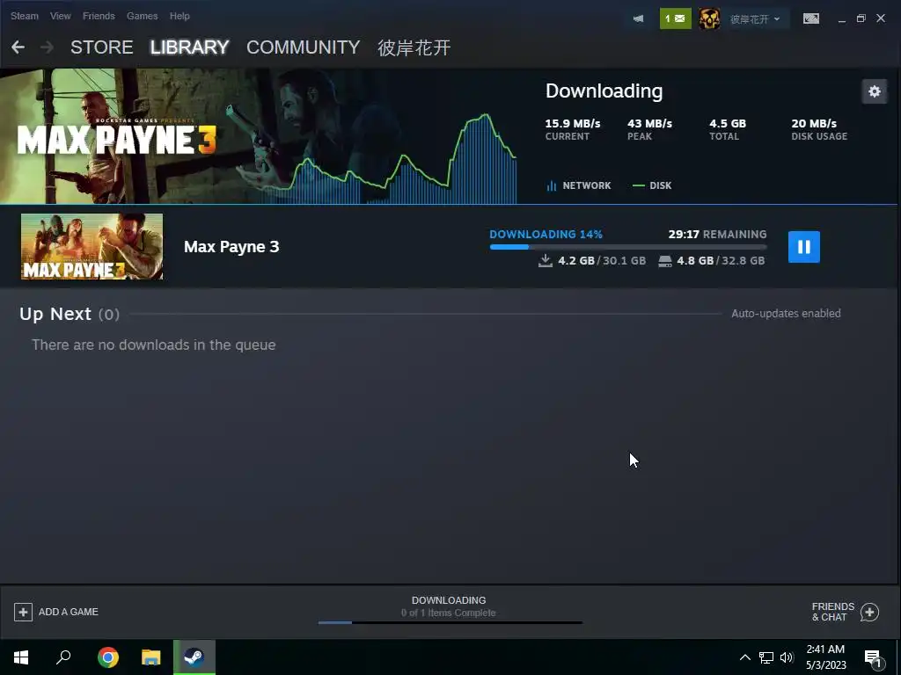Click the DOWNLOADING 14% label

[546, 234]
